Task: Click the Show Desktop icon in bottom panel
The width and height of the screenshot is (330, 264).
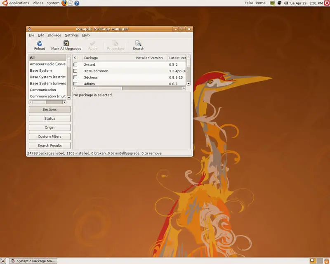Action: pyautogui.click(x=3, y=261)
